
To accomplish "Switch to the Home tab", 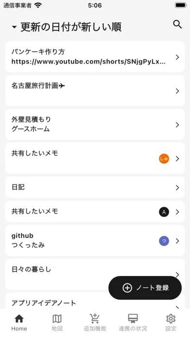I will point(19,322).
